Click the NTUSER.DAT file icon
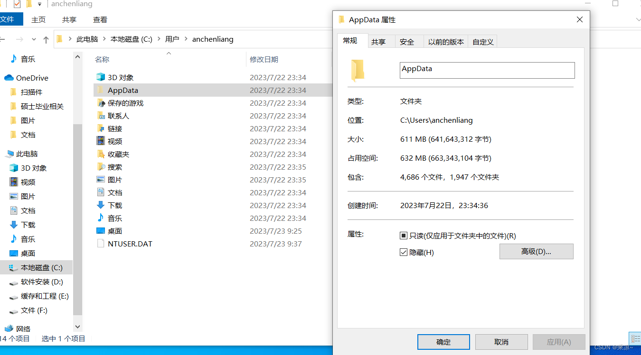641x355 pixels. (100, 244)
